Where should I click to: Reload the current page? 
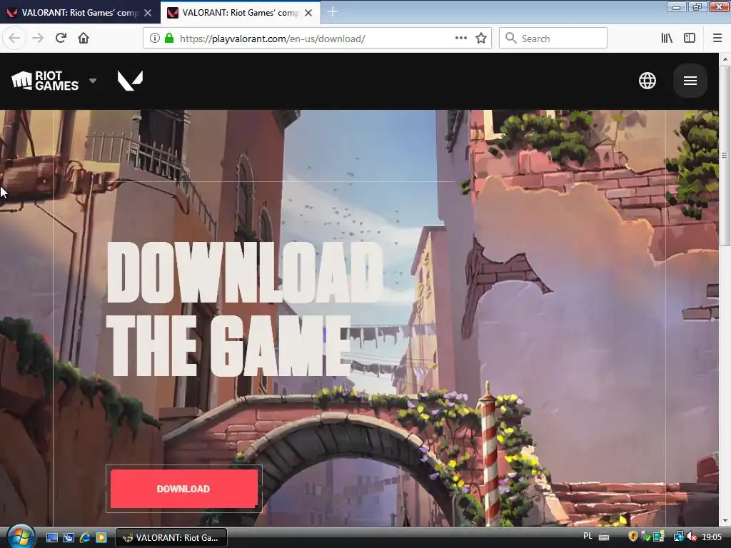point(61,39)
